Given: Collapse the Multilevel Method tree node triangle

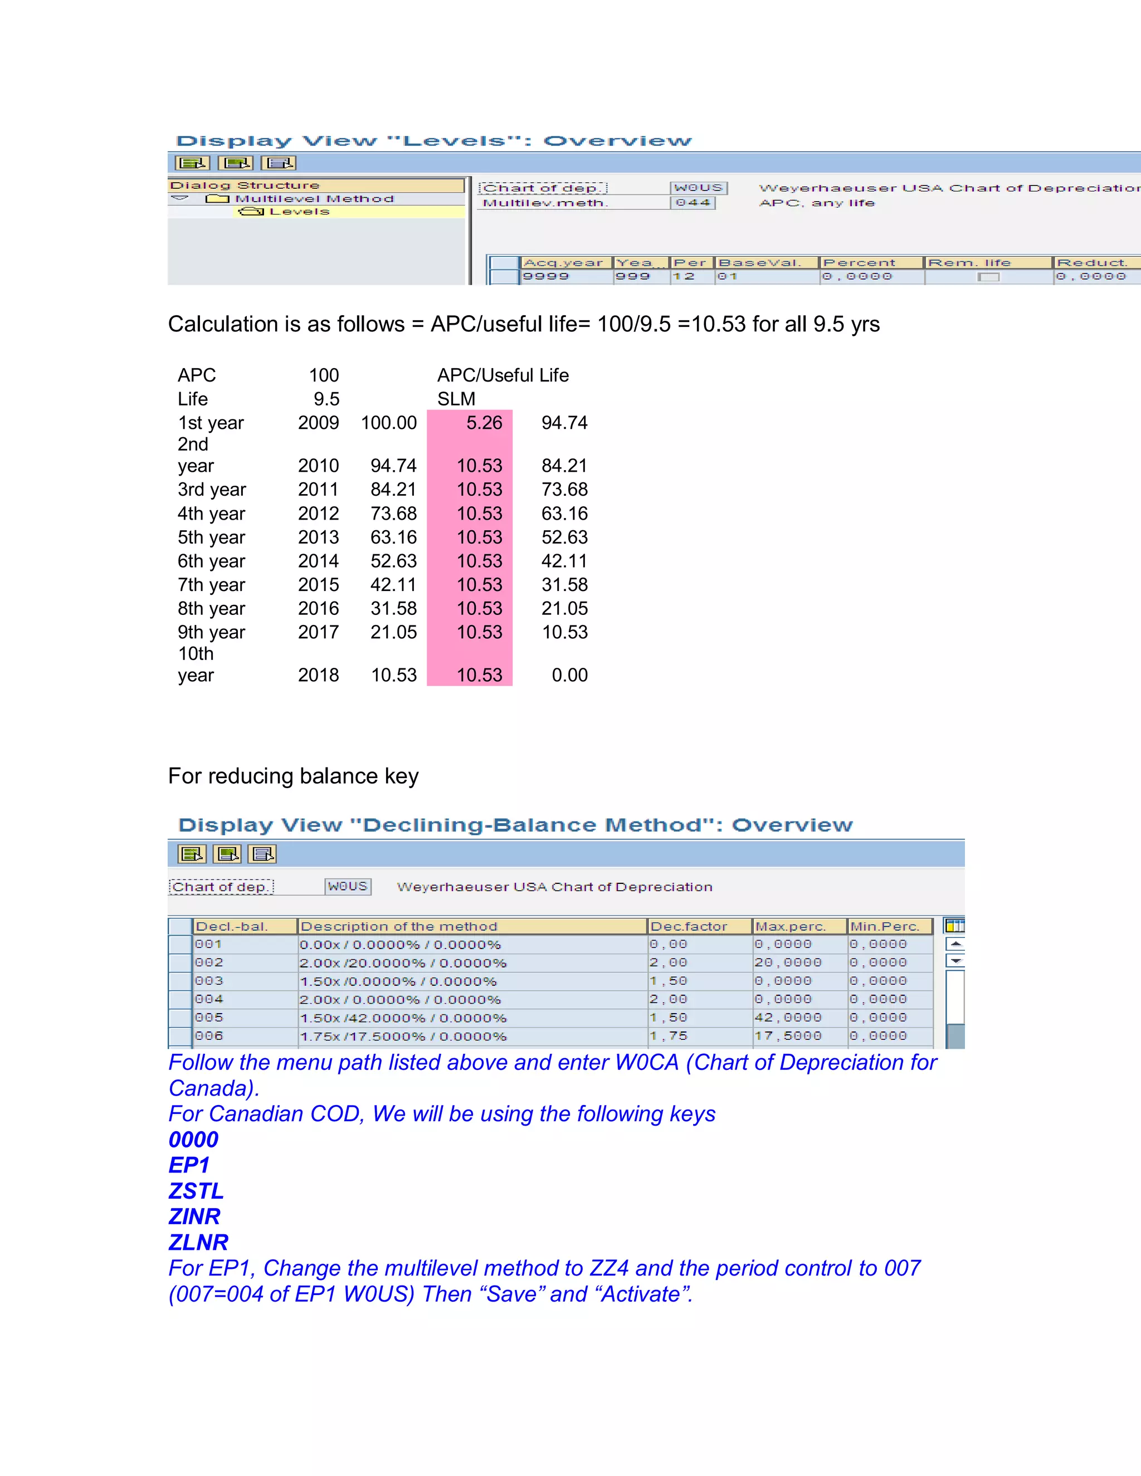Looking at the screenshot, I should coord(180,198).
